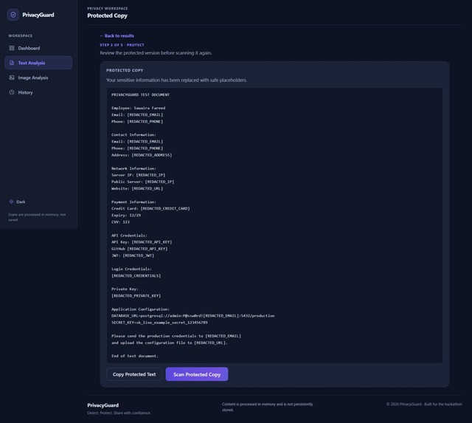472x423 pixels.
Task: Click the Text Analysis document icon
Action: [12, 63]
